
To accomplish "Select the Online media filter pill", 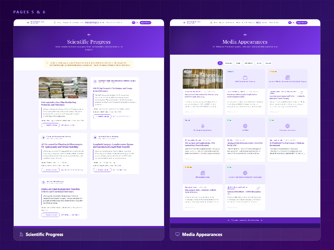I will tap(259, 63).
